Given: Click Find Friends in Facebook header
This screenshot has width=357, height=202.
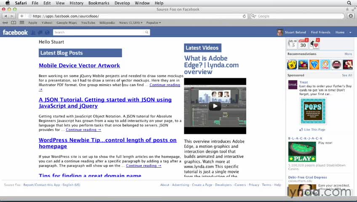Looking at the screenshot, I should (320, 32).
